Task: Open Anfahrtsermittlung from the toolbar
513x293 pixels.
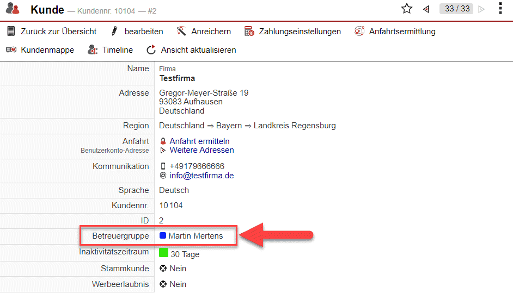Action: click(x=394, y=32)
